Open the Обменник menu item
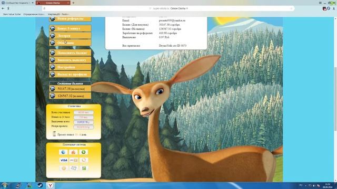 point(70,43)
